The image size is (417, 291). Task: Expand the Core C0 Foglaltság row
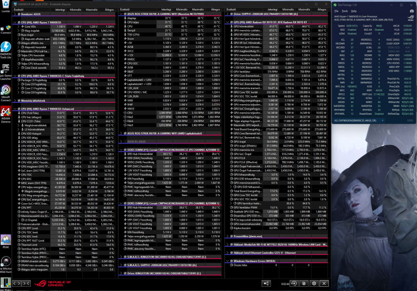click(x=19, y=84)
